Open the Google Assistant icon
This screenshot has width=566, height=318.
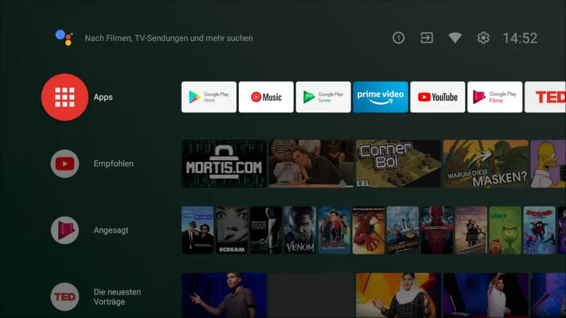click(64, 38)
